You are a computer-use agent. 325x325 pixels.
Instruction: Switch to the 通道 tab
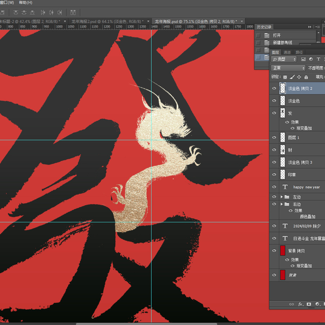pyautogui.click(x=287, y=52)
